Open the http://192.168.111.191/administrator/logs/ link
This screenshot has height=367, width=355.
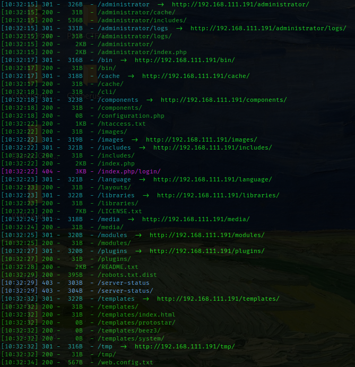point(268,28)
